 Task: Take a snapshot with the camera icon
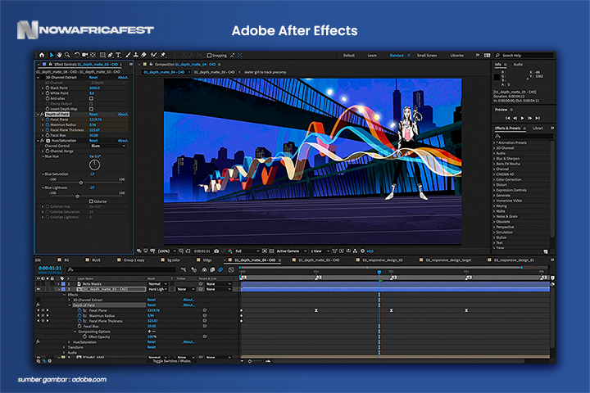click(216, 251)
